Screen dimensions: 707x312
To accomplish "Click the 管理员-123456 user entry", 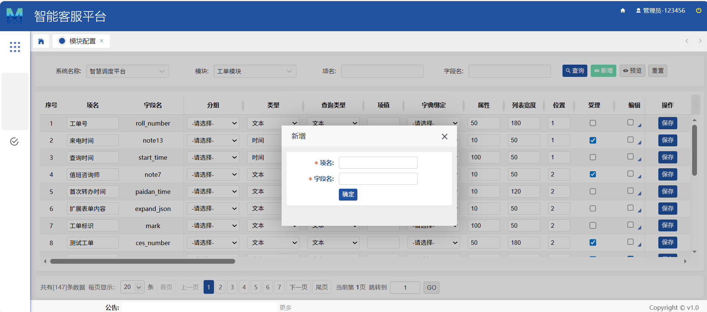I will (x=661, y=10).
